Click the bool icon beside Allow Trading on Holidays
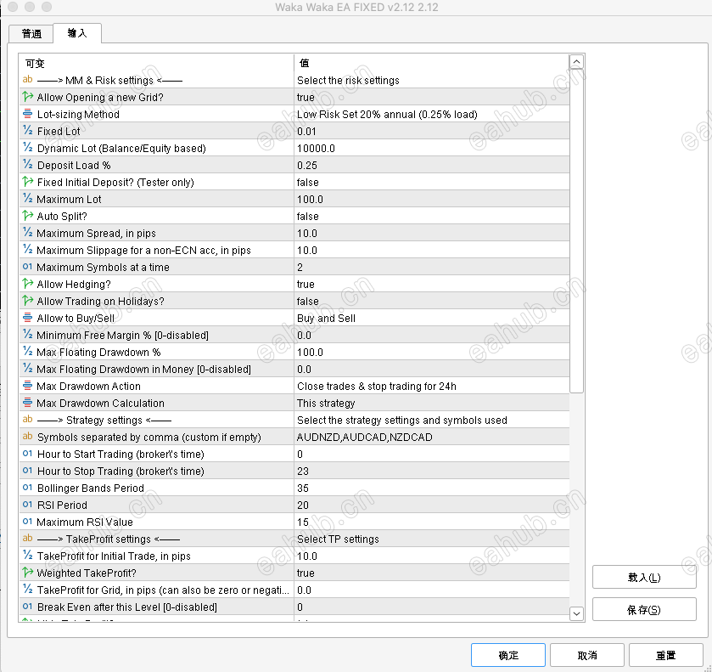This screenshot has height=672, width=712. 28,301
